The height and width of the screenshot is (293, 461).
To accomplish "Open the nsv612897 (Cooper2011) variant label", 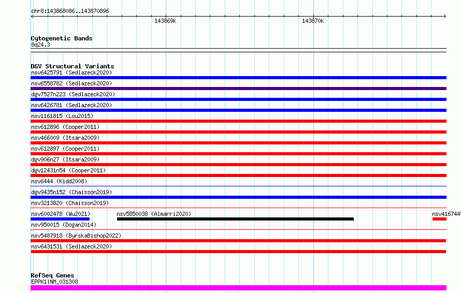I will [x=65, y=149].
